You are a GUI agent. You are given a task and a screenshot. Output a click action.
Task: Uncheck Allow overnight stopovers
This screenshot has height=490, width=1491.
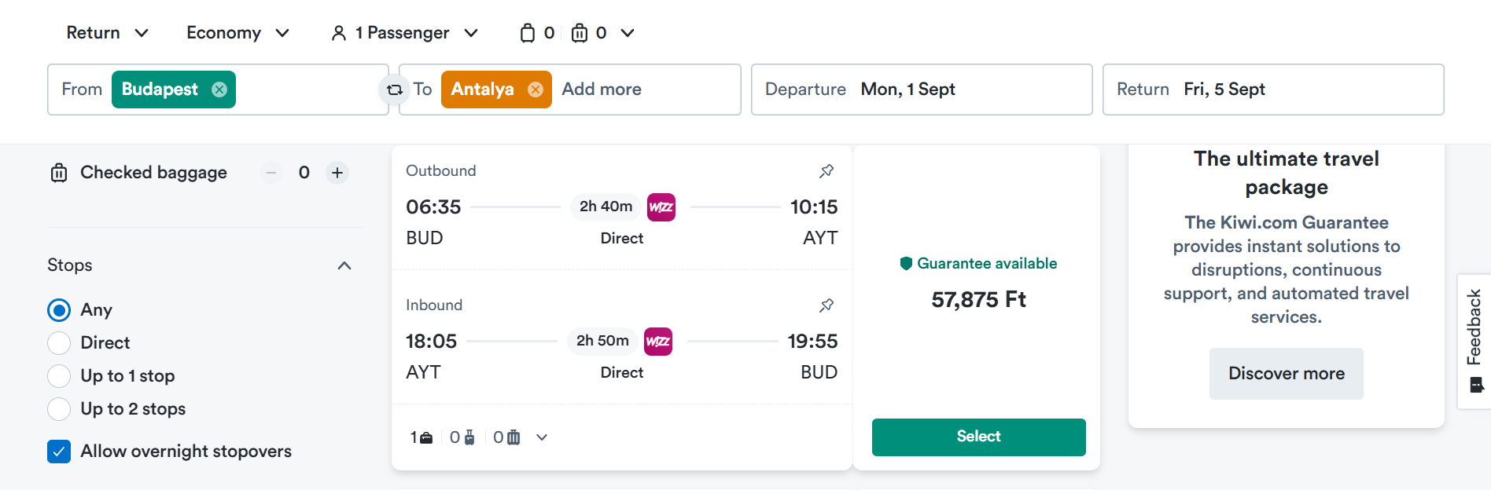pyautogui.click(x=59, y=452)
